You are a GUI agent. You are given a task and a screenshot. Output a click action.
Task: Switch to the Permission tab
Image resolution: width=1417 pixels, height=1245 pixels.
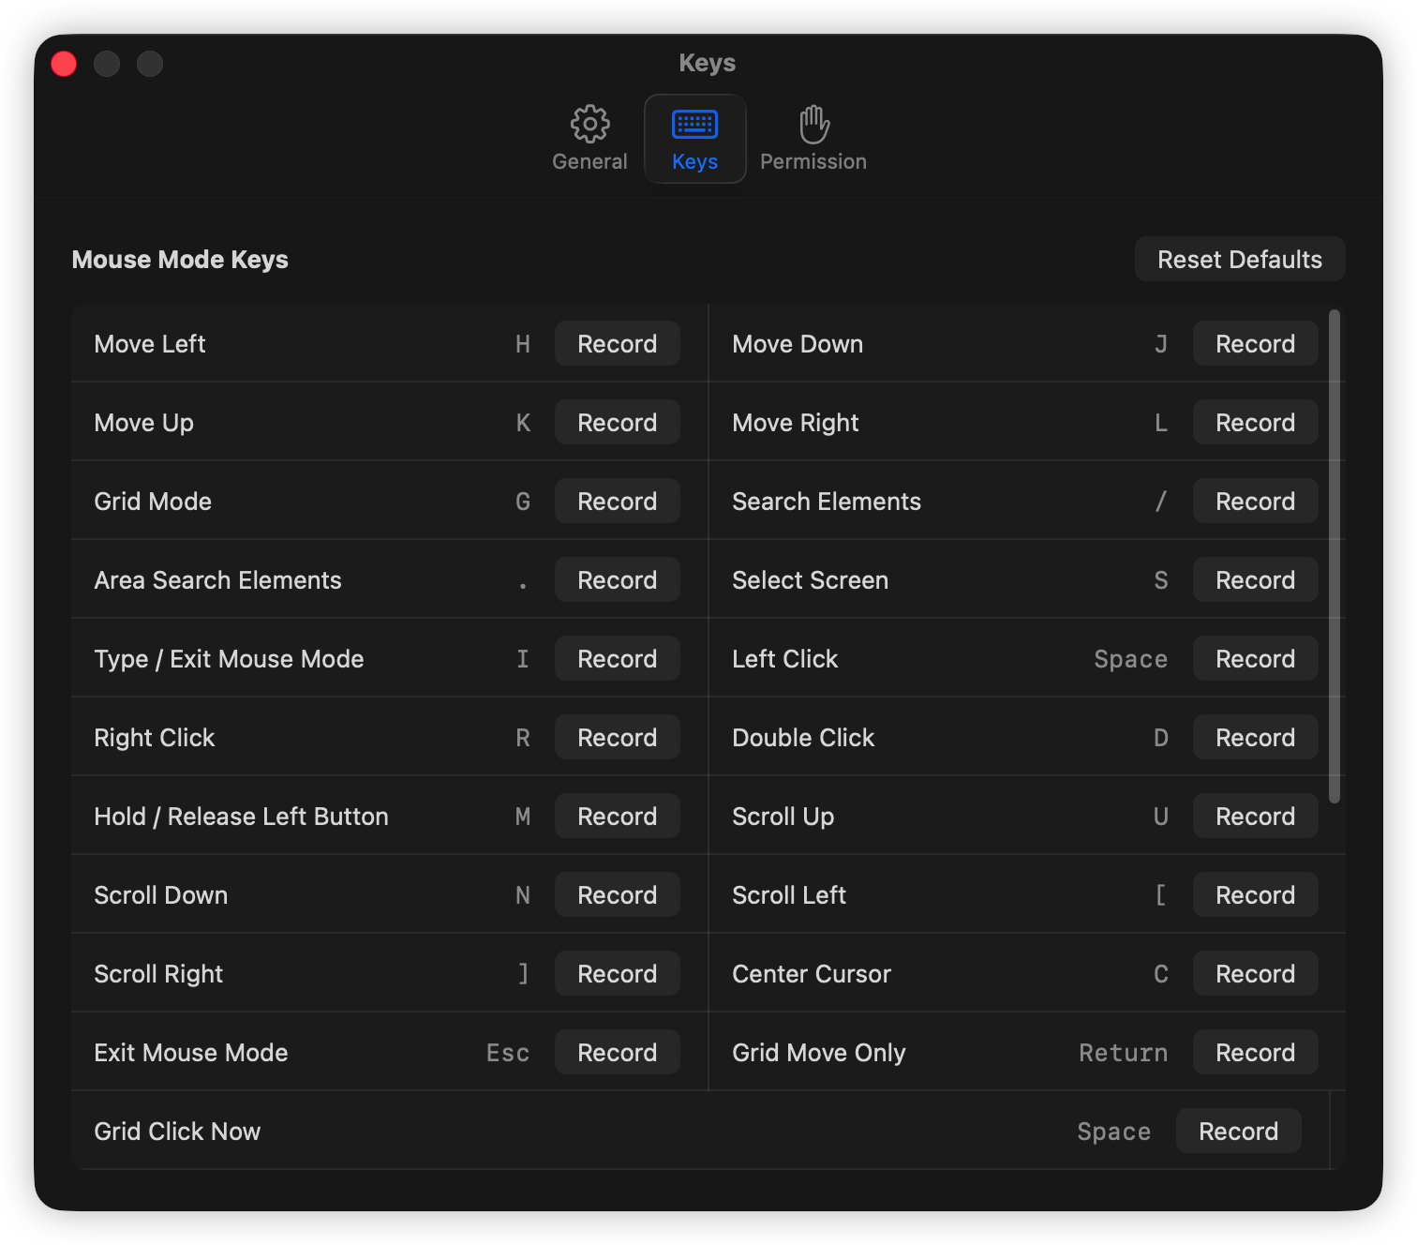point(813,139)
